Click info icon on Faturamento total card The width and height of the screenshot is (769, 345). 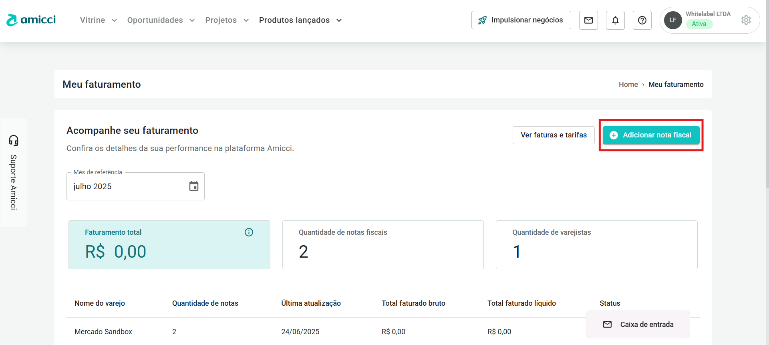point(249,232)
